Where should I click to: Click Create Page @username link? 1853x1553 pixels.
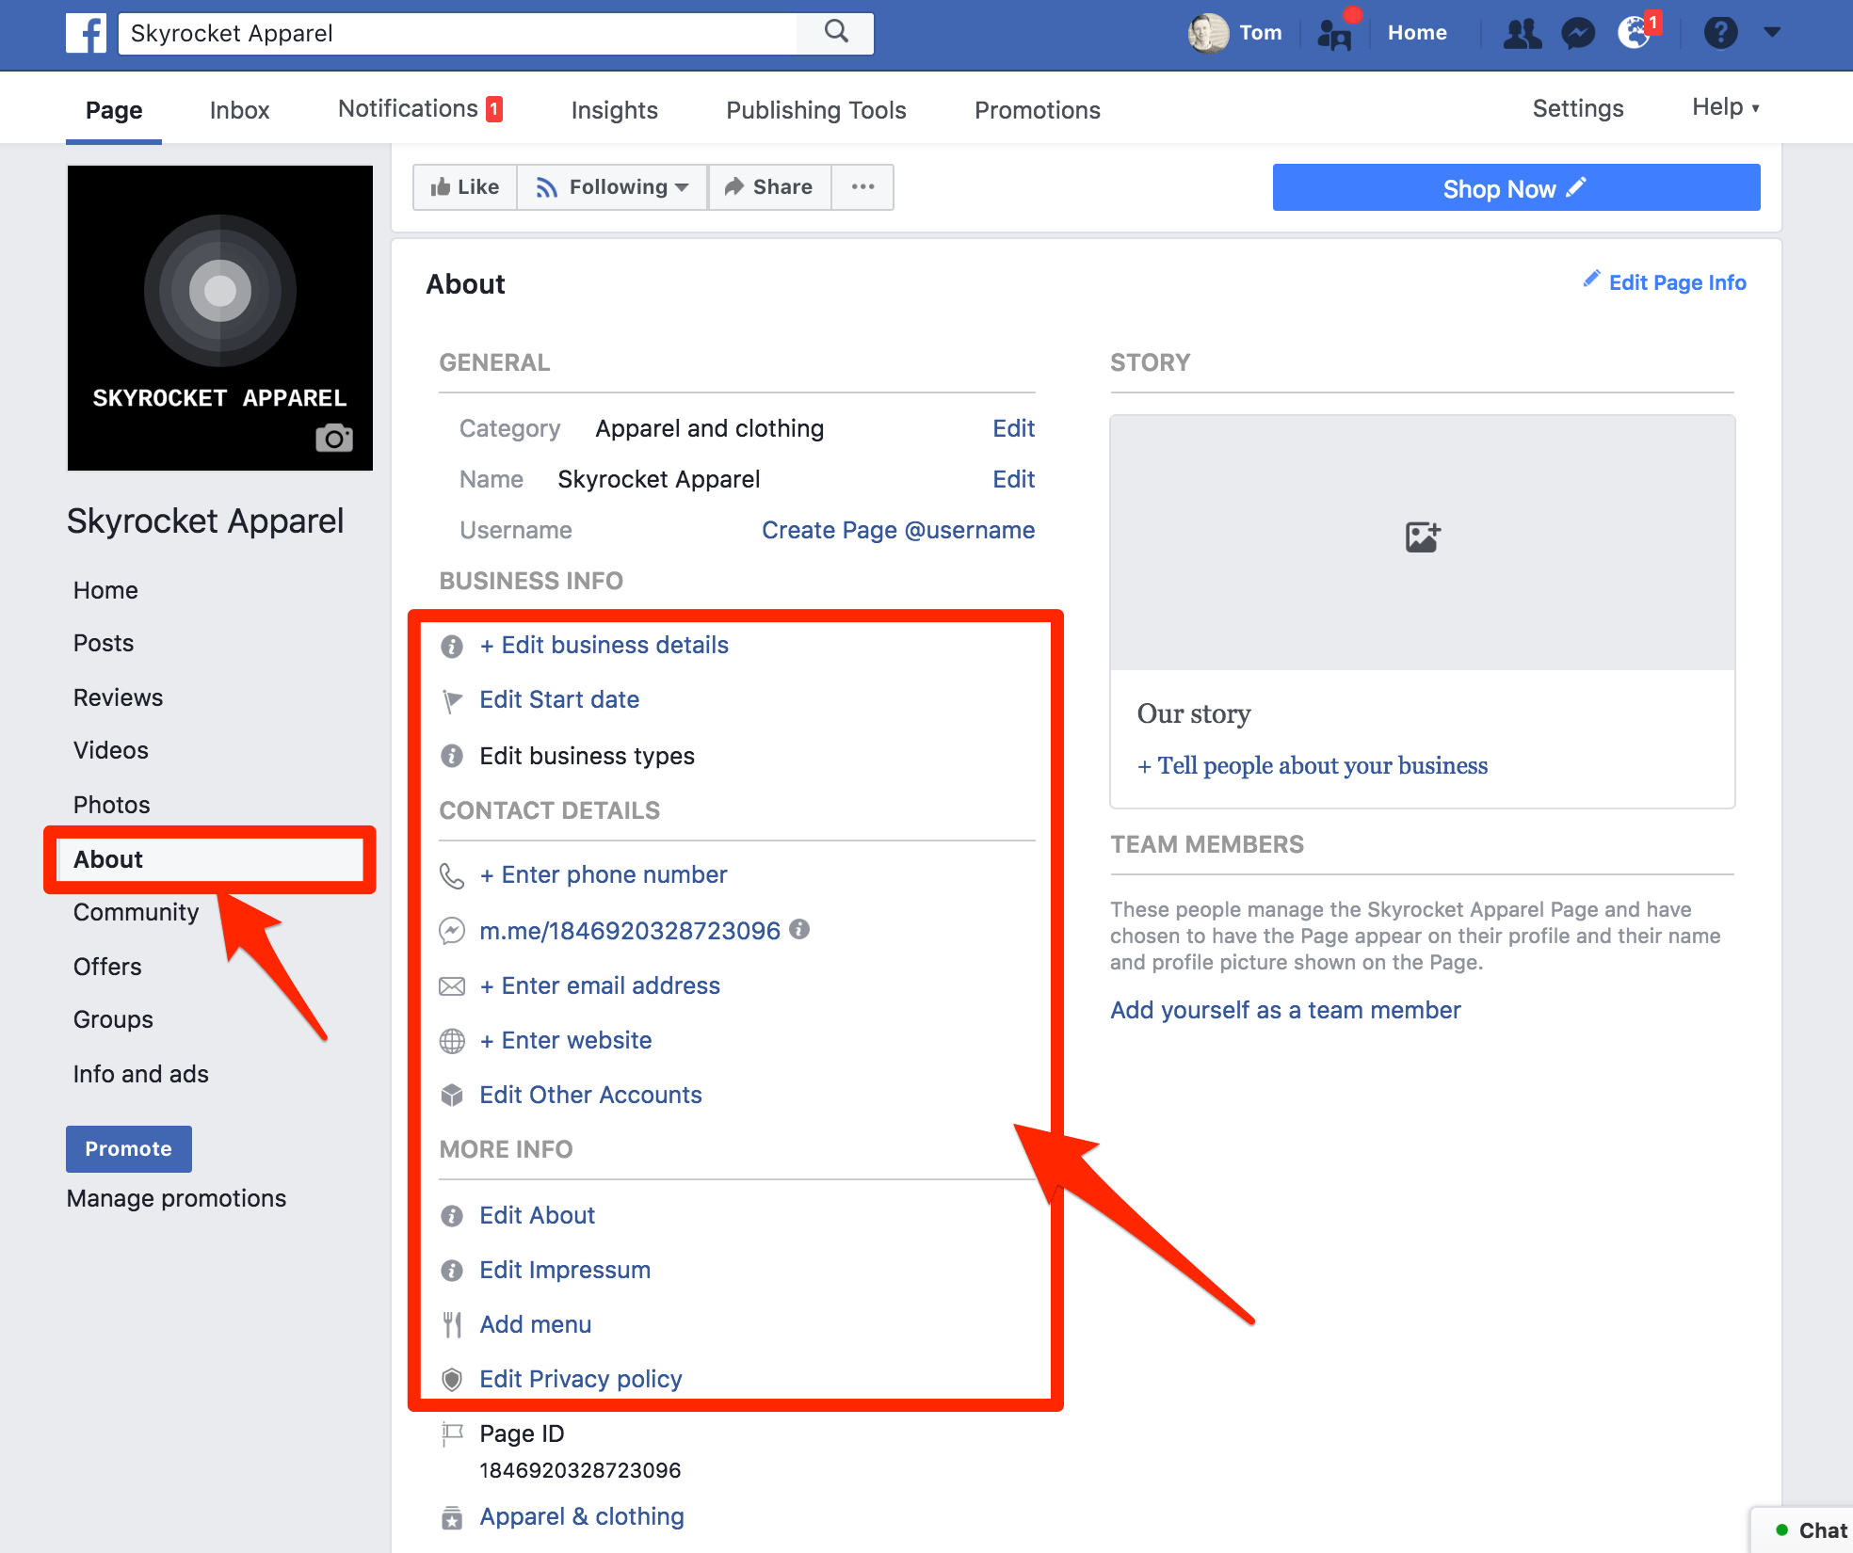pos(897,530)
